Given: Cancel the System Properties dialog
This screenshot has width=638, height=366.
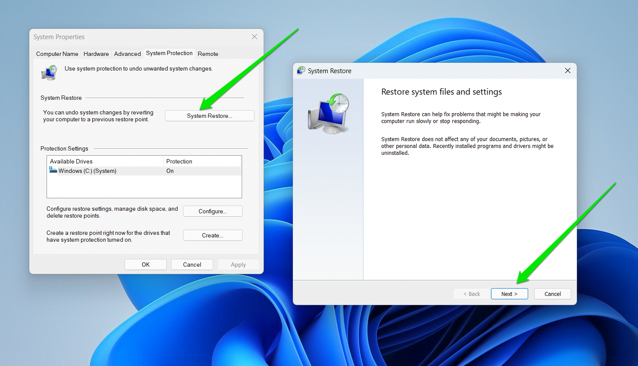Looking at the screenshot, I should (x=192, y=264).
